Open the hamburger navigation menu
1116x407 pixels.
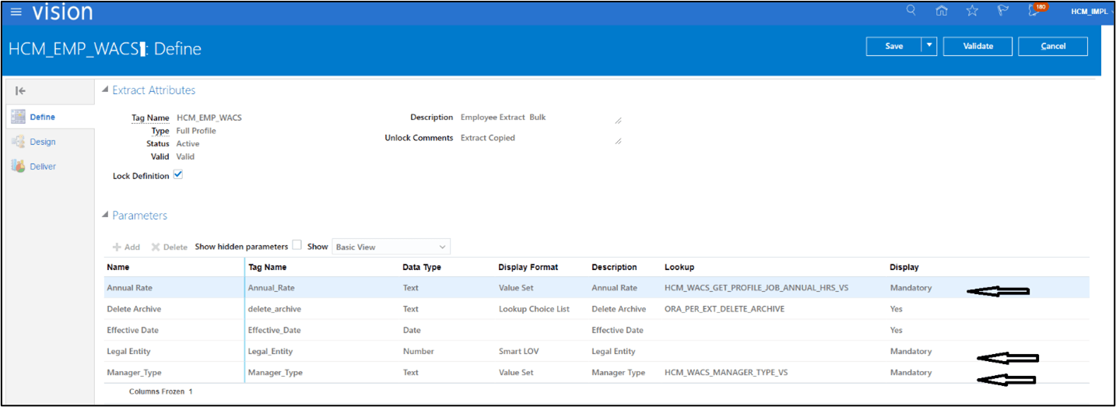[16, 12]
